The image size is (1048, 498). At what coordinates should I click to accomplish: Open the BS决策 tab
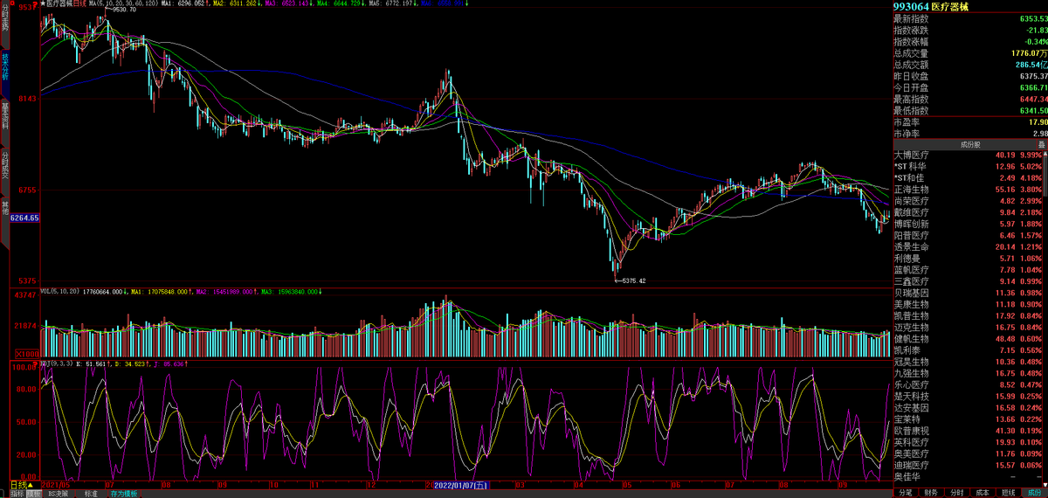(59, 494)
